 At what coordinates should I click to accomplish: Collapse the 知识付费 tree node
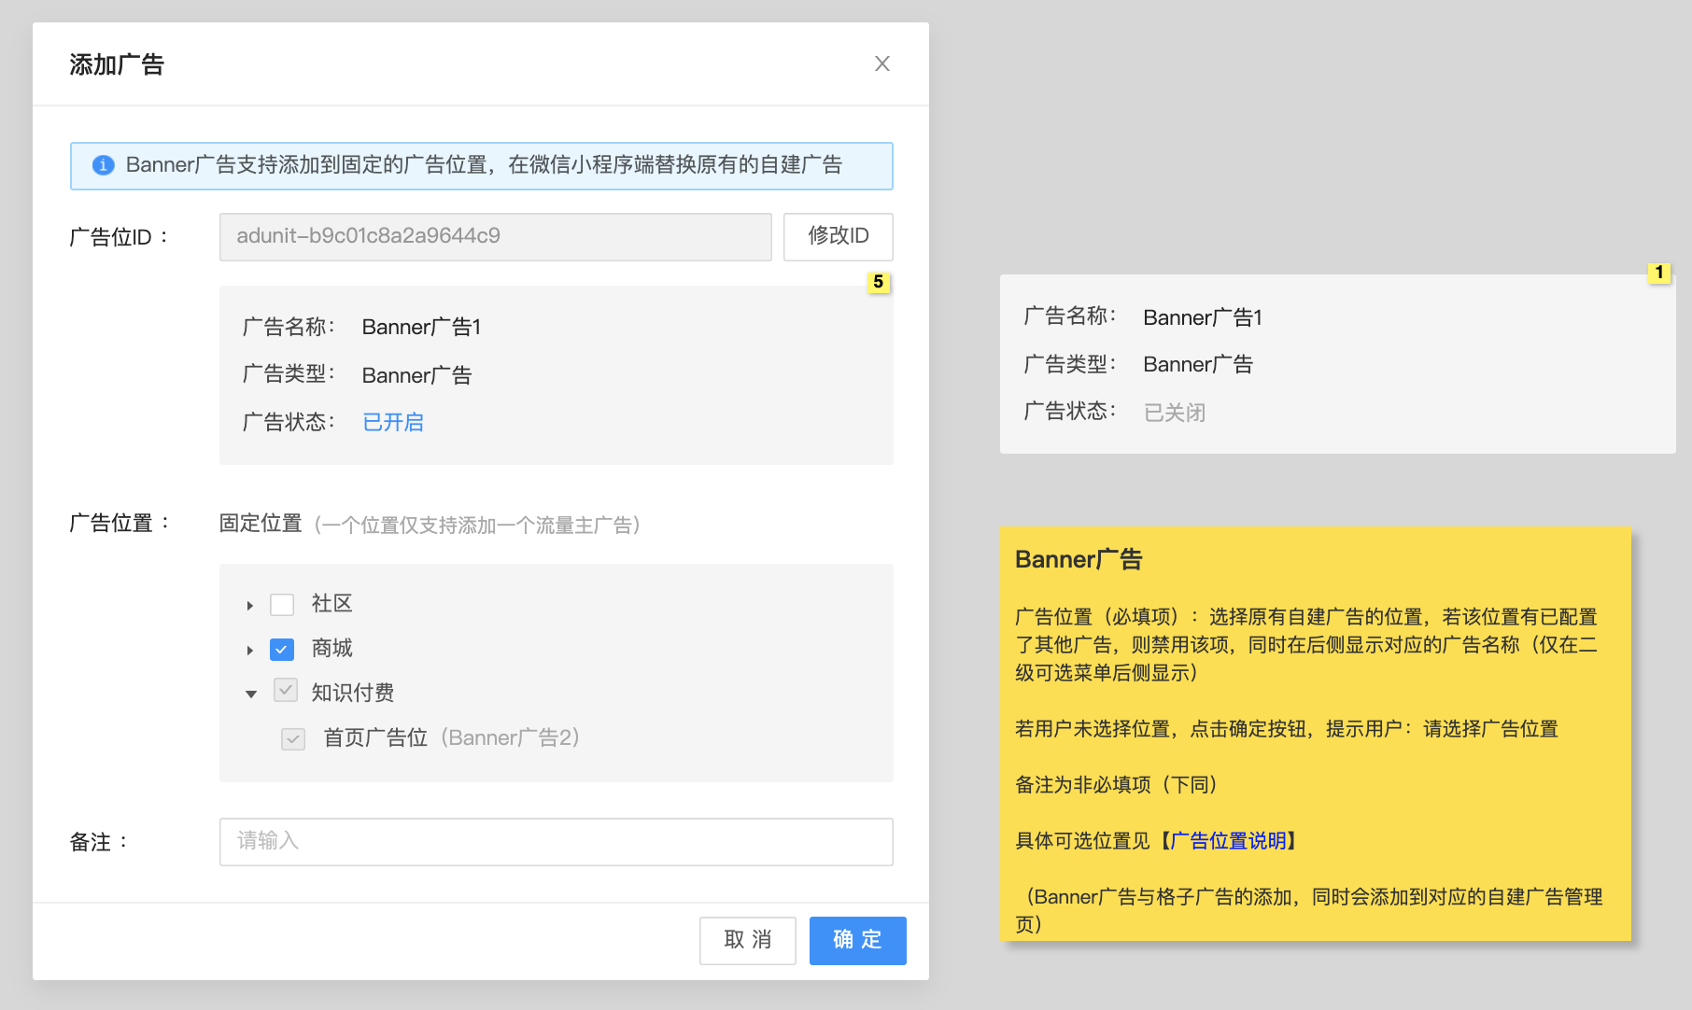pos(250,694)
